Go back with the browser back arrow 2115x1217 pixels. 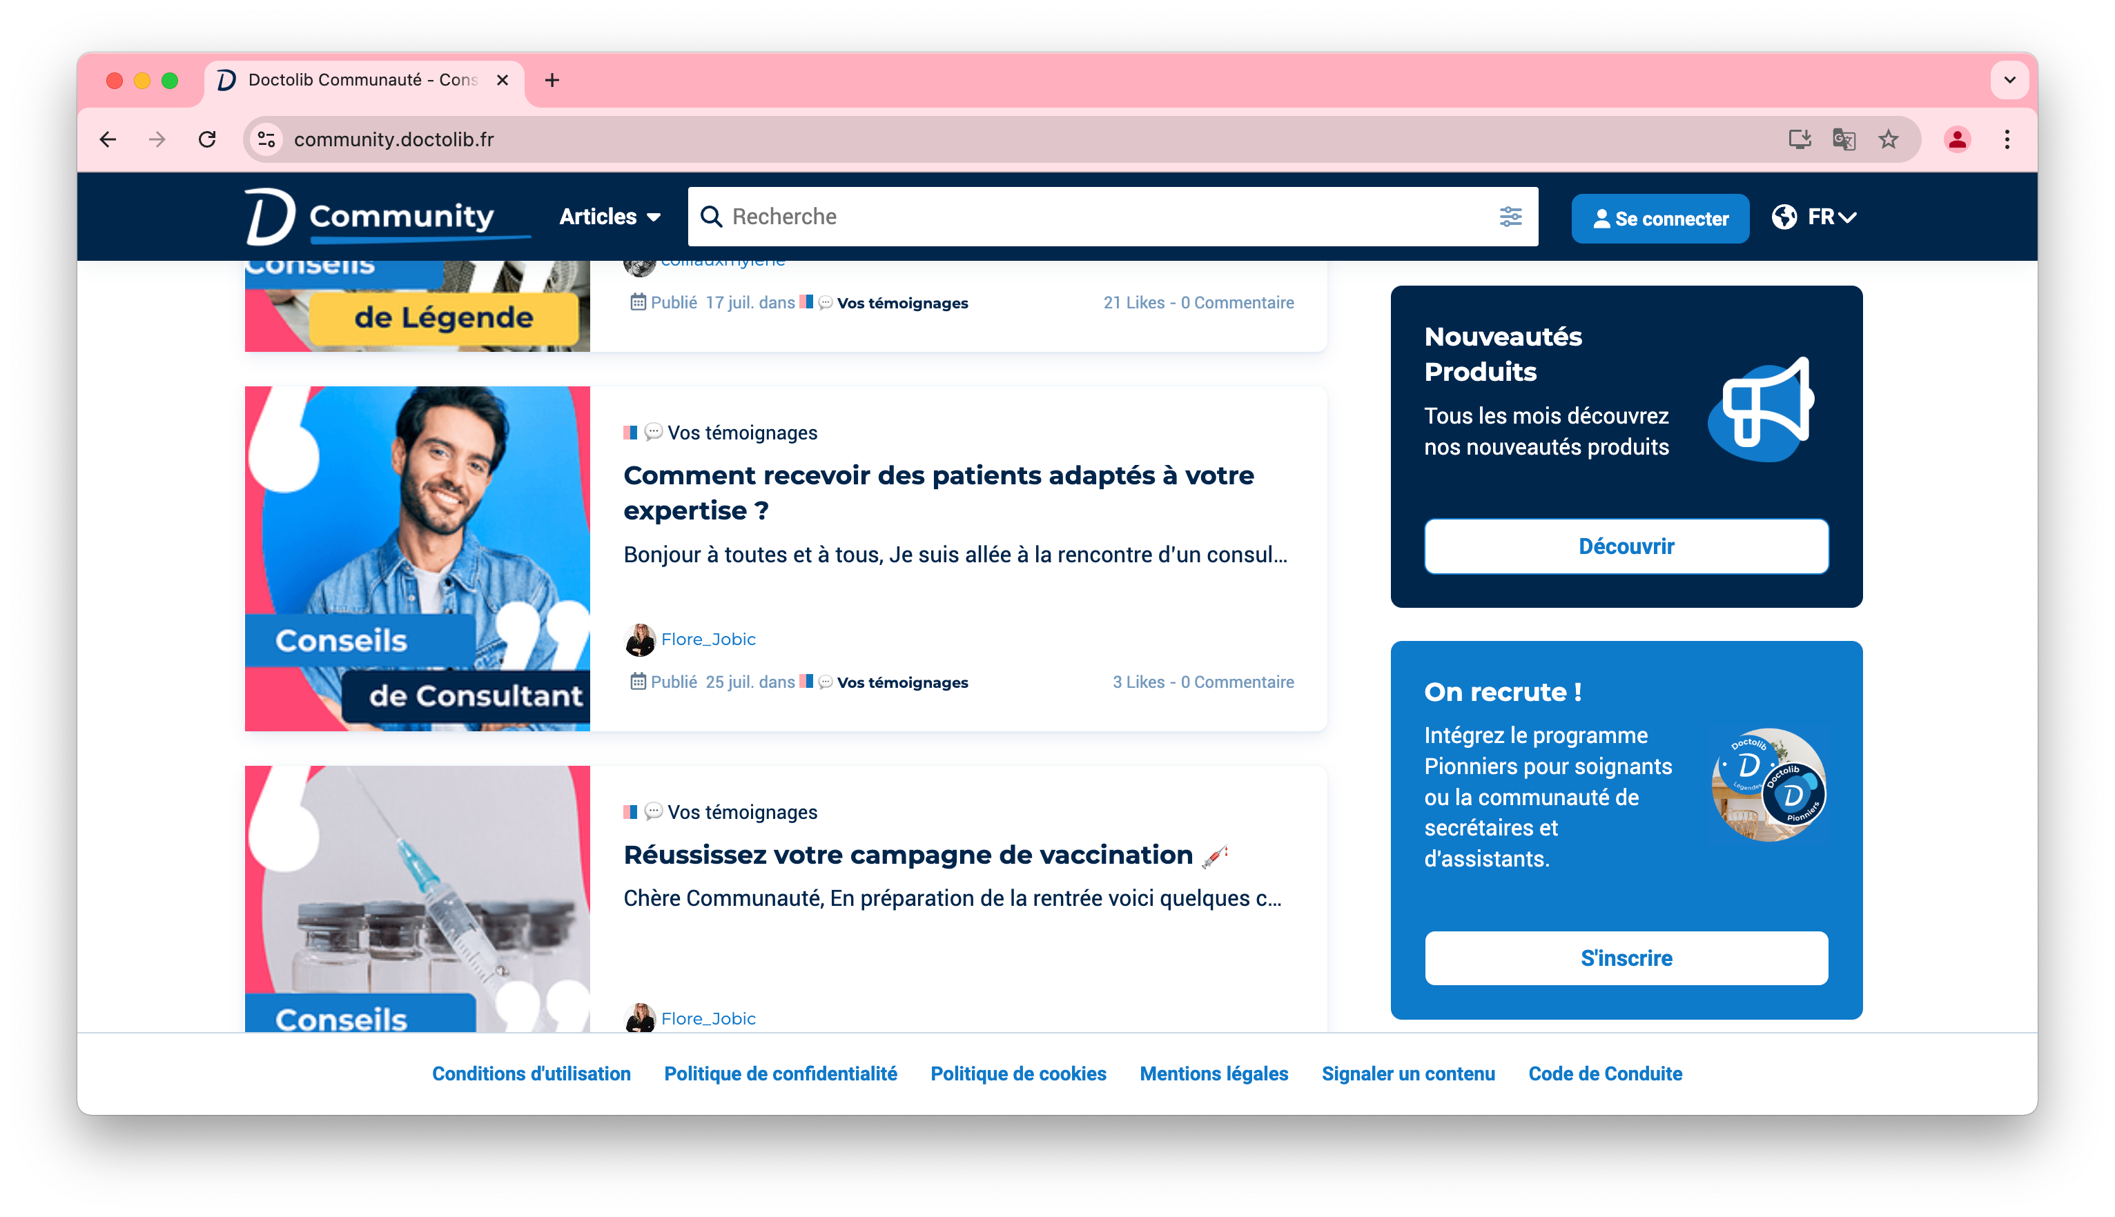pos(108,139)
